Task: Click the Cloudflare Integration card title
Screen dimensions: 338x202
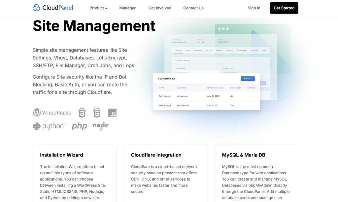Action: (x=156, y=155)
